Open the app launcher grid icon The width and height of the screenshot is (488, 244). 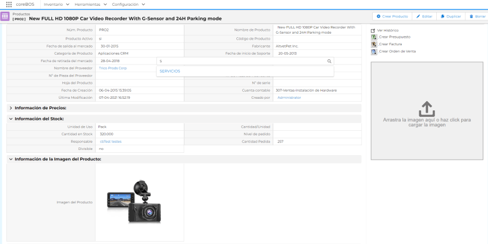click(x=8, y=4)
